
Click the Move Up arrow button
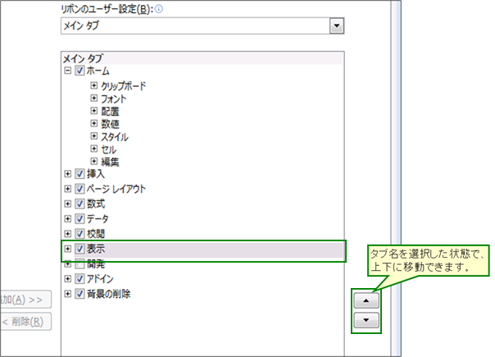[366, 299]
